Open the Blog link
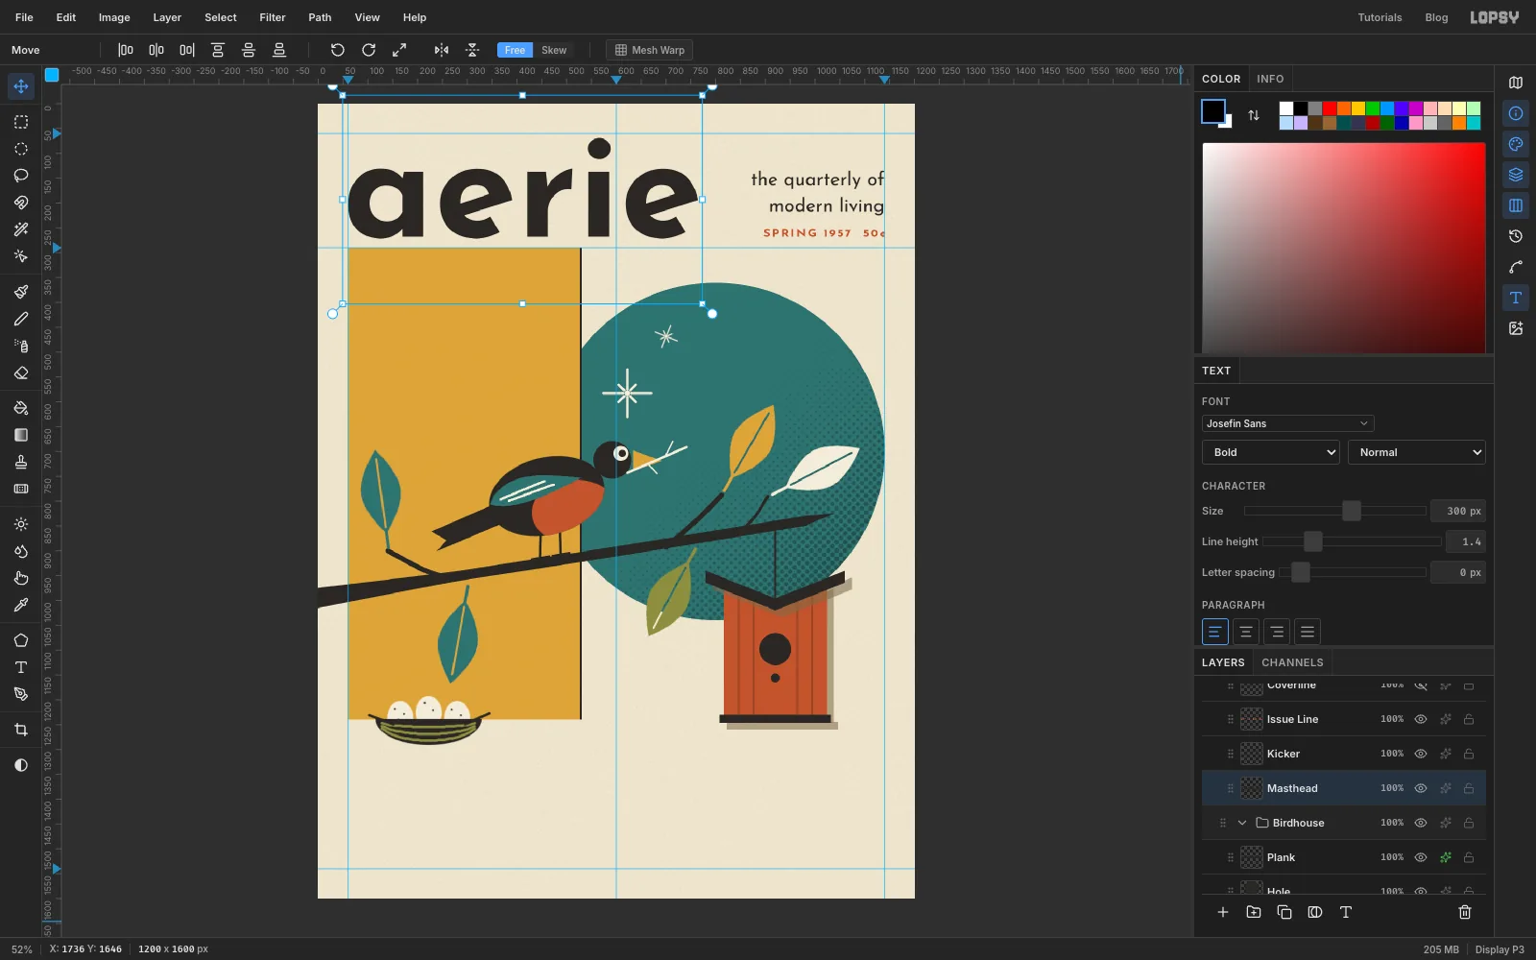 click(1436, 17)
